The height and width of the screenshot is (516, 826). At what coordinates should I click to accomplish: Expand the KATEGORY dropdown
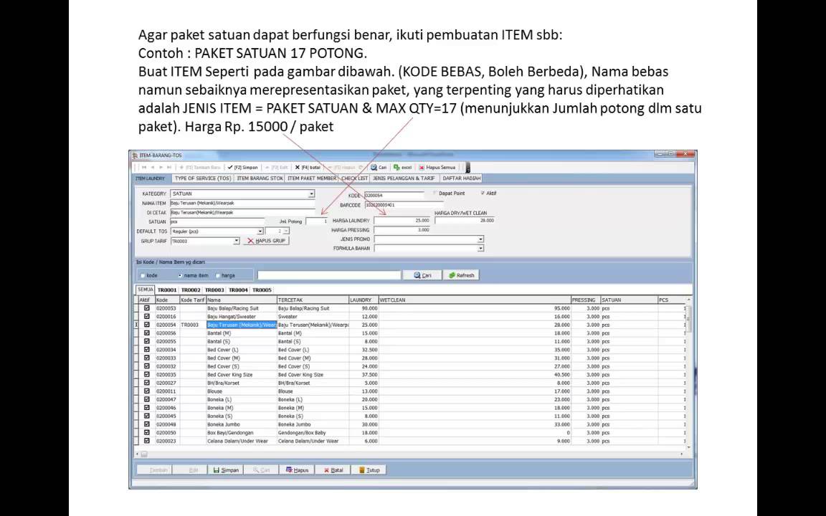click(x=311, y=193)
